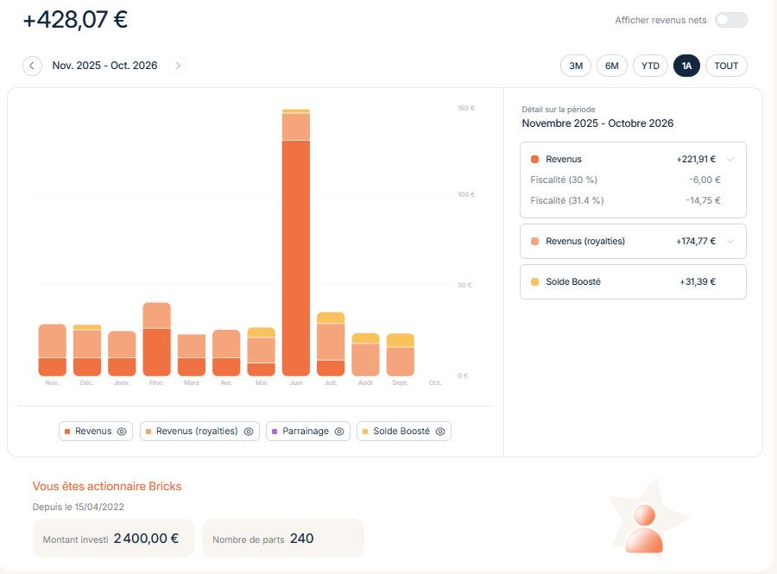Click the yellow Solde Boosté swatch in detail panel
The height and width of the screenshot is (574, 777).
[x=534, y=281]
